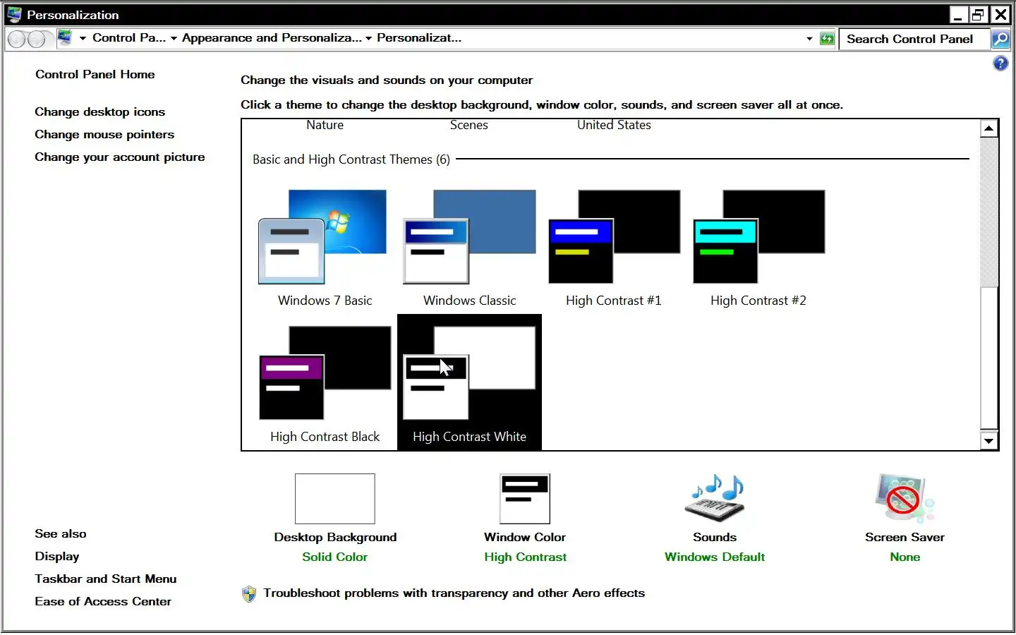The width and height of the screenshot is (1016, 635).
Task: Open Desktop Background settings icon
Action: 335,499
